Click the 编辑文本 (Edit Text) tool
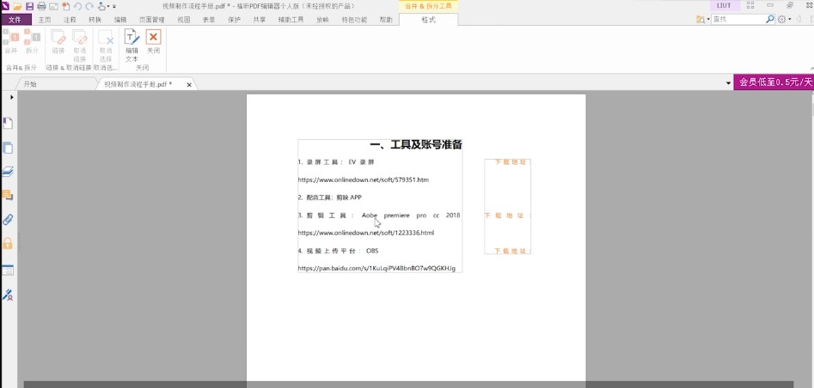 (x=132, y=45)
